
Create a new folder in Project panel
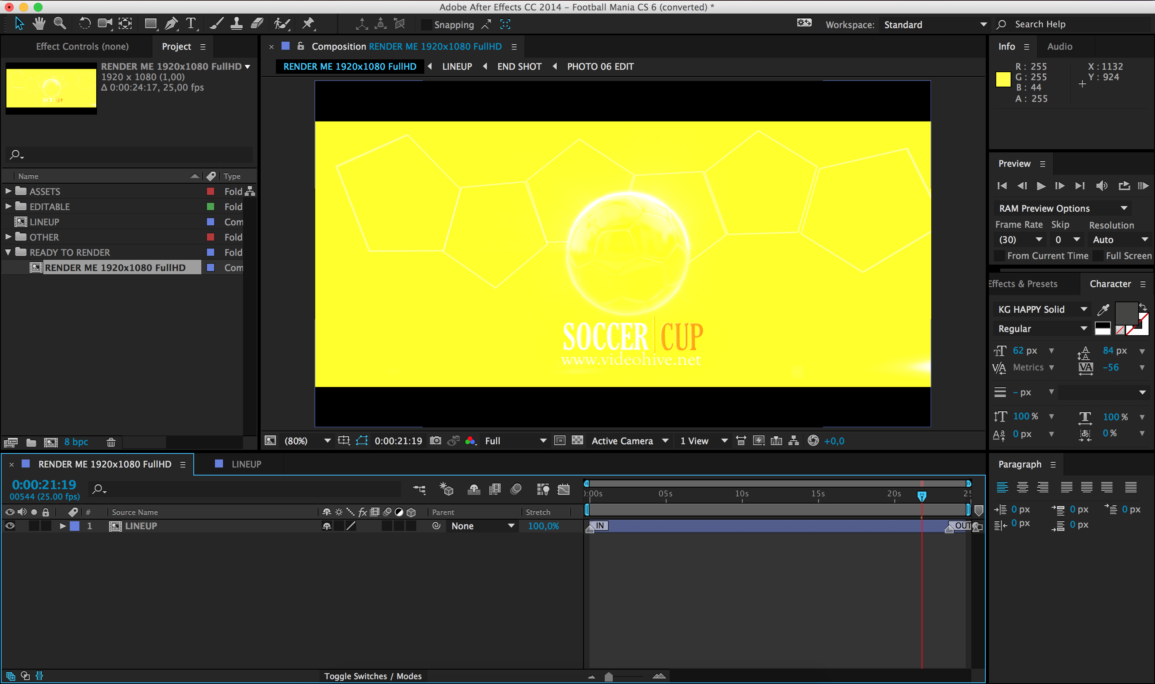click(x=31, y=443)
